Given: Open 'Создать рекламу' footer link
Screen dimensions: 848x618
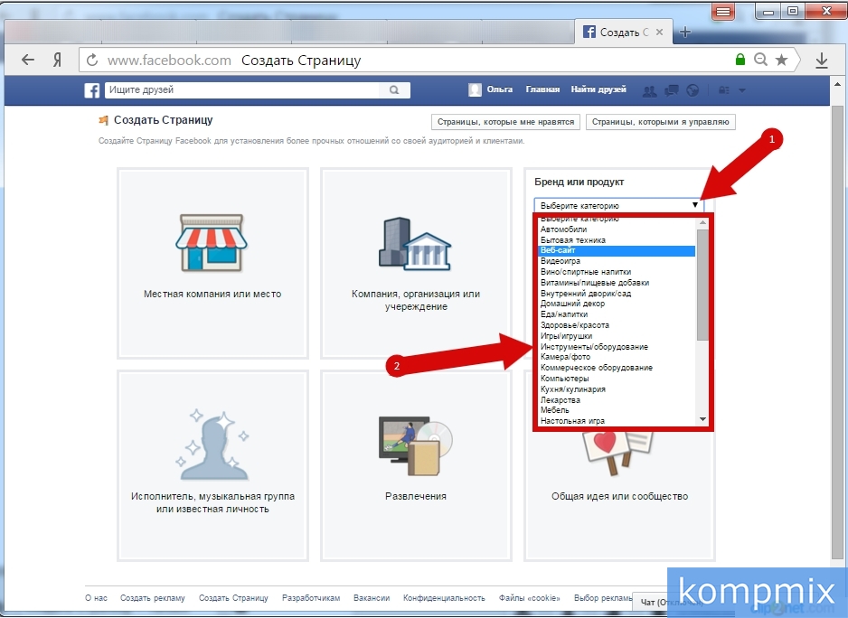Looking at the screenshot, I should click(153, 598).
